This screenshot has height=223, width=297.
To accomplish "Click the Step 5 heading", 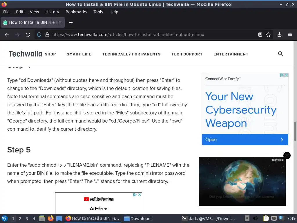I will point(19,150).
